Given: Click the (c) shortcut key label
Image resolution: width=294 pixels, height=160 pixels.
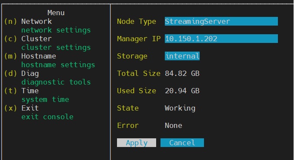Looking at the screenshot, I should coord(10,39).
